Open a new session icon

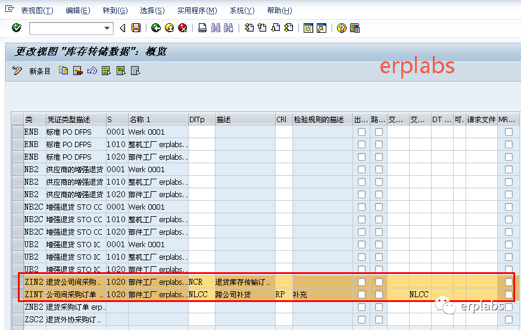(308, 28)
